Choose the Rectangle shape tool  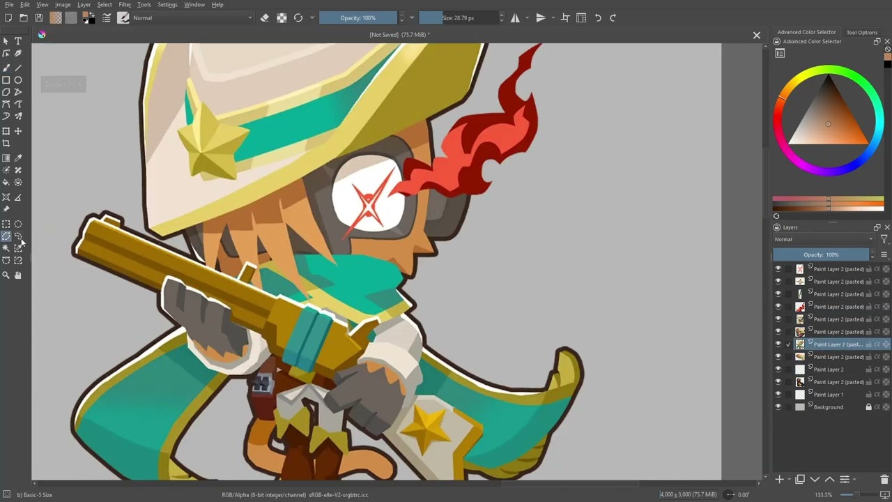6,80
